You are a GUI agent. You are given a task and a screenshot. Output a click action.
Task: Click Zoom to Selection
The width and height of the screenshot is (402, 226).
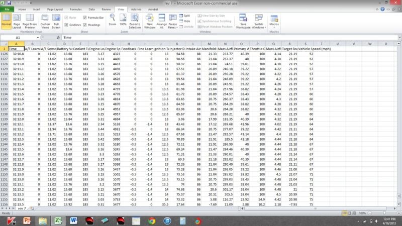coord(135,24)
